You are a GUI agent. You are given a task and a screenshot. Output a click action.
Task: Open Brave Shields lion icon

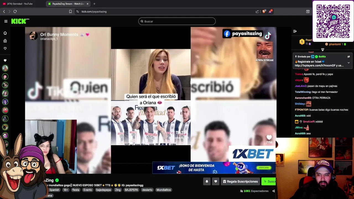pos(264,11)
